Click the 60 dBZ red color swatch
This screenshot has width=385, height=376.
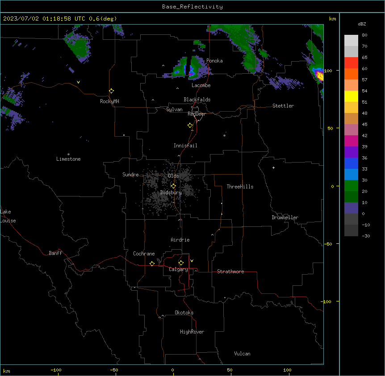pos(351,63)
